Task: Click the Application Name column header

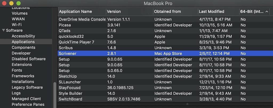Action: 75,11
